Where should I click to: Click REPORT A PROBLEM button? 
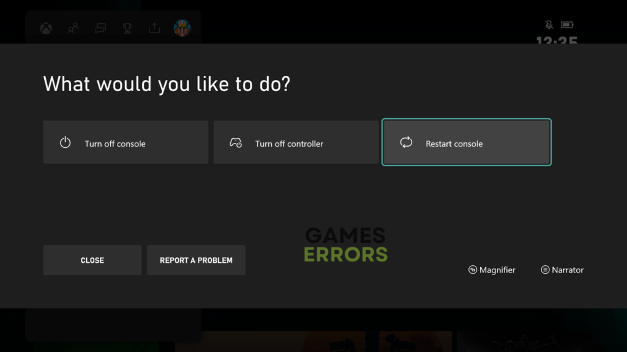pyautogui.click(x=196, y=260)
